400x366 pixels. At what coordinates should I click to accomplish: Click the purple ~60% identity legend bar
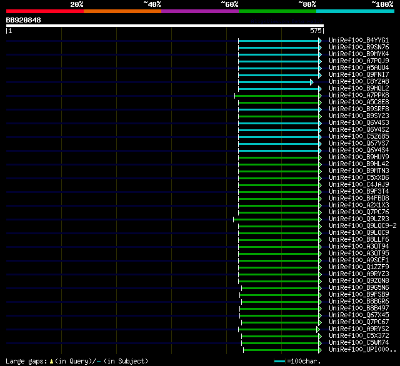[200, 11]
